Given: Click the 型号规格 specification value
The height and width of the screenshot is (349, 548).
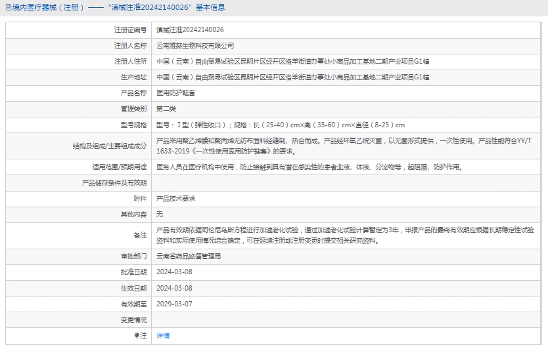Looking at the screenshot, I should click(280, 125).
